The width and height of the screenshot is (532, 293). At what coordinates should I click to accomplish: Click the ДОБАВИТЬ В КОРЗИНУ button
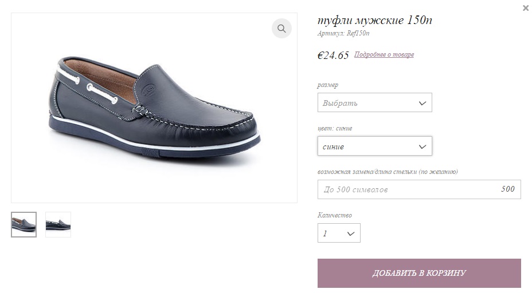click(419, 273)
